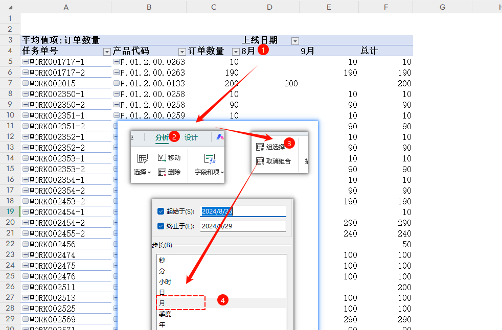This screenshot has width=502, height=330.
Task: Click the 总计 header cell
Action: (386, 51)
